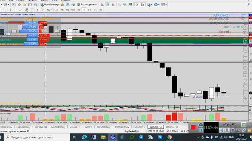
Task: Expand the periods dropdown arrow
Action: tap(159, 5)
